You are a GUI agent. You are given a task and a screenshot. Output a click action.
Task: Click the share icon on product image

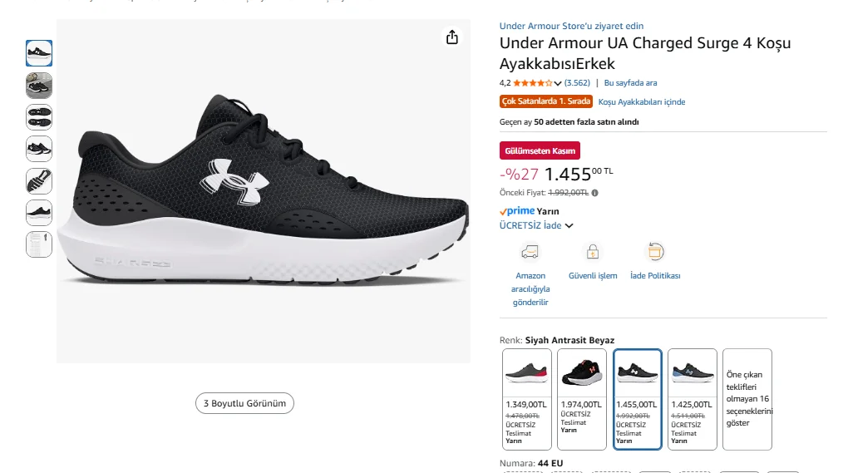coord(452,37)
